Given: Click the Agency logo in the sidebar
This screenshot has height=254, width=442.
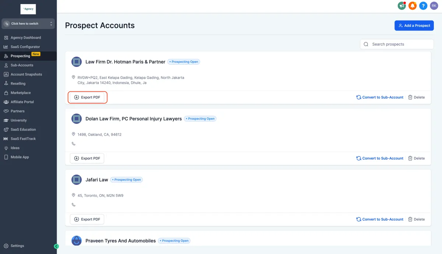Looking at the screenshot, I should click(x=28, y=9).
